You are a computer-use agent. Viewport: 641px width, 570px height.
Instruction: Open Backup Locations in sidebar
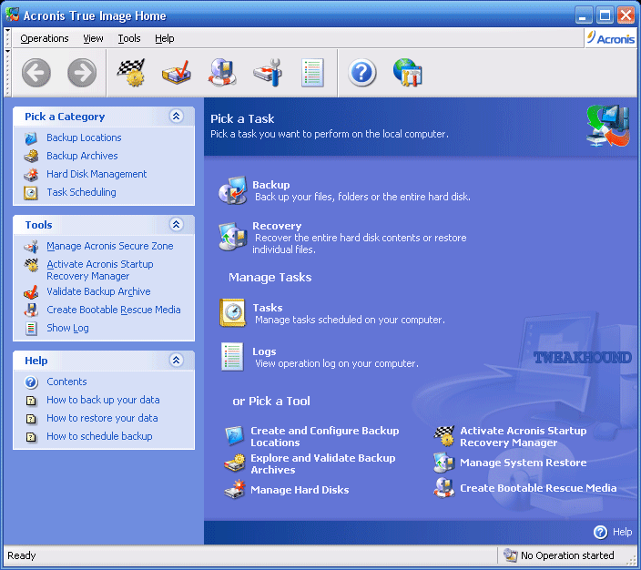[84, 137]
